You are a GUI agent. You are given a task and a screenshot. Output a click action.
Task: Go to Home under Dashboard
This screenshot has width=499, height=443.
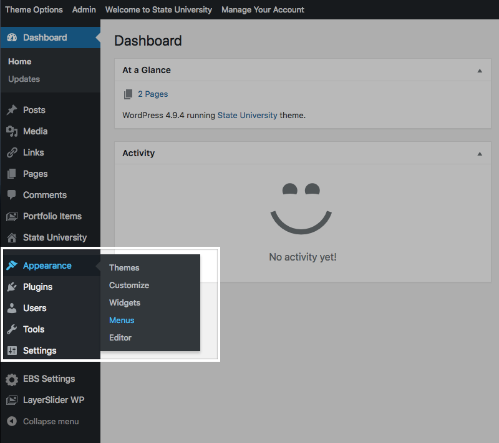coord(20,61)
